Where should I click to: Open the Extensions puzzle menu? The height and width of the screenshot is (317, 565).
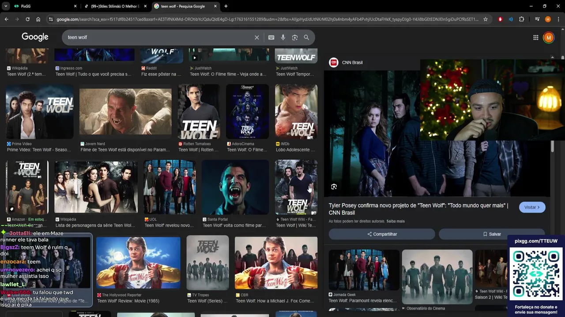tap(522, 19)
